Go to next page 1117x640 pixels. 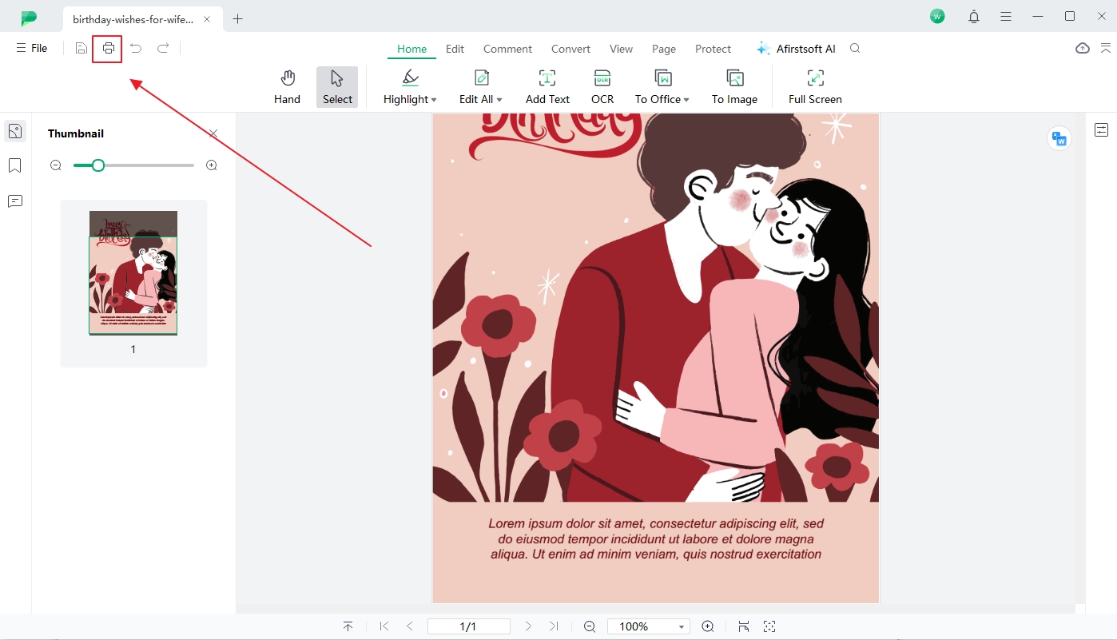[x=528, y=626]
